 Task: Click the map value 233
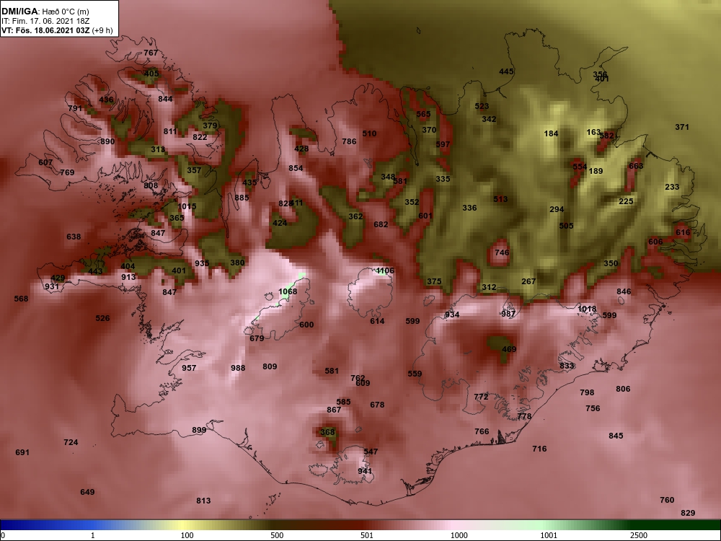pos(672,188)
